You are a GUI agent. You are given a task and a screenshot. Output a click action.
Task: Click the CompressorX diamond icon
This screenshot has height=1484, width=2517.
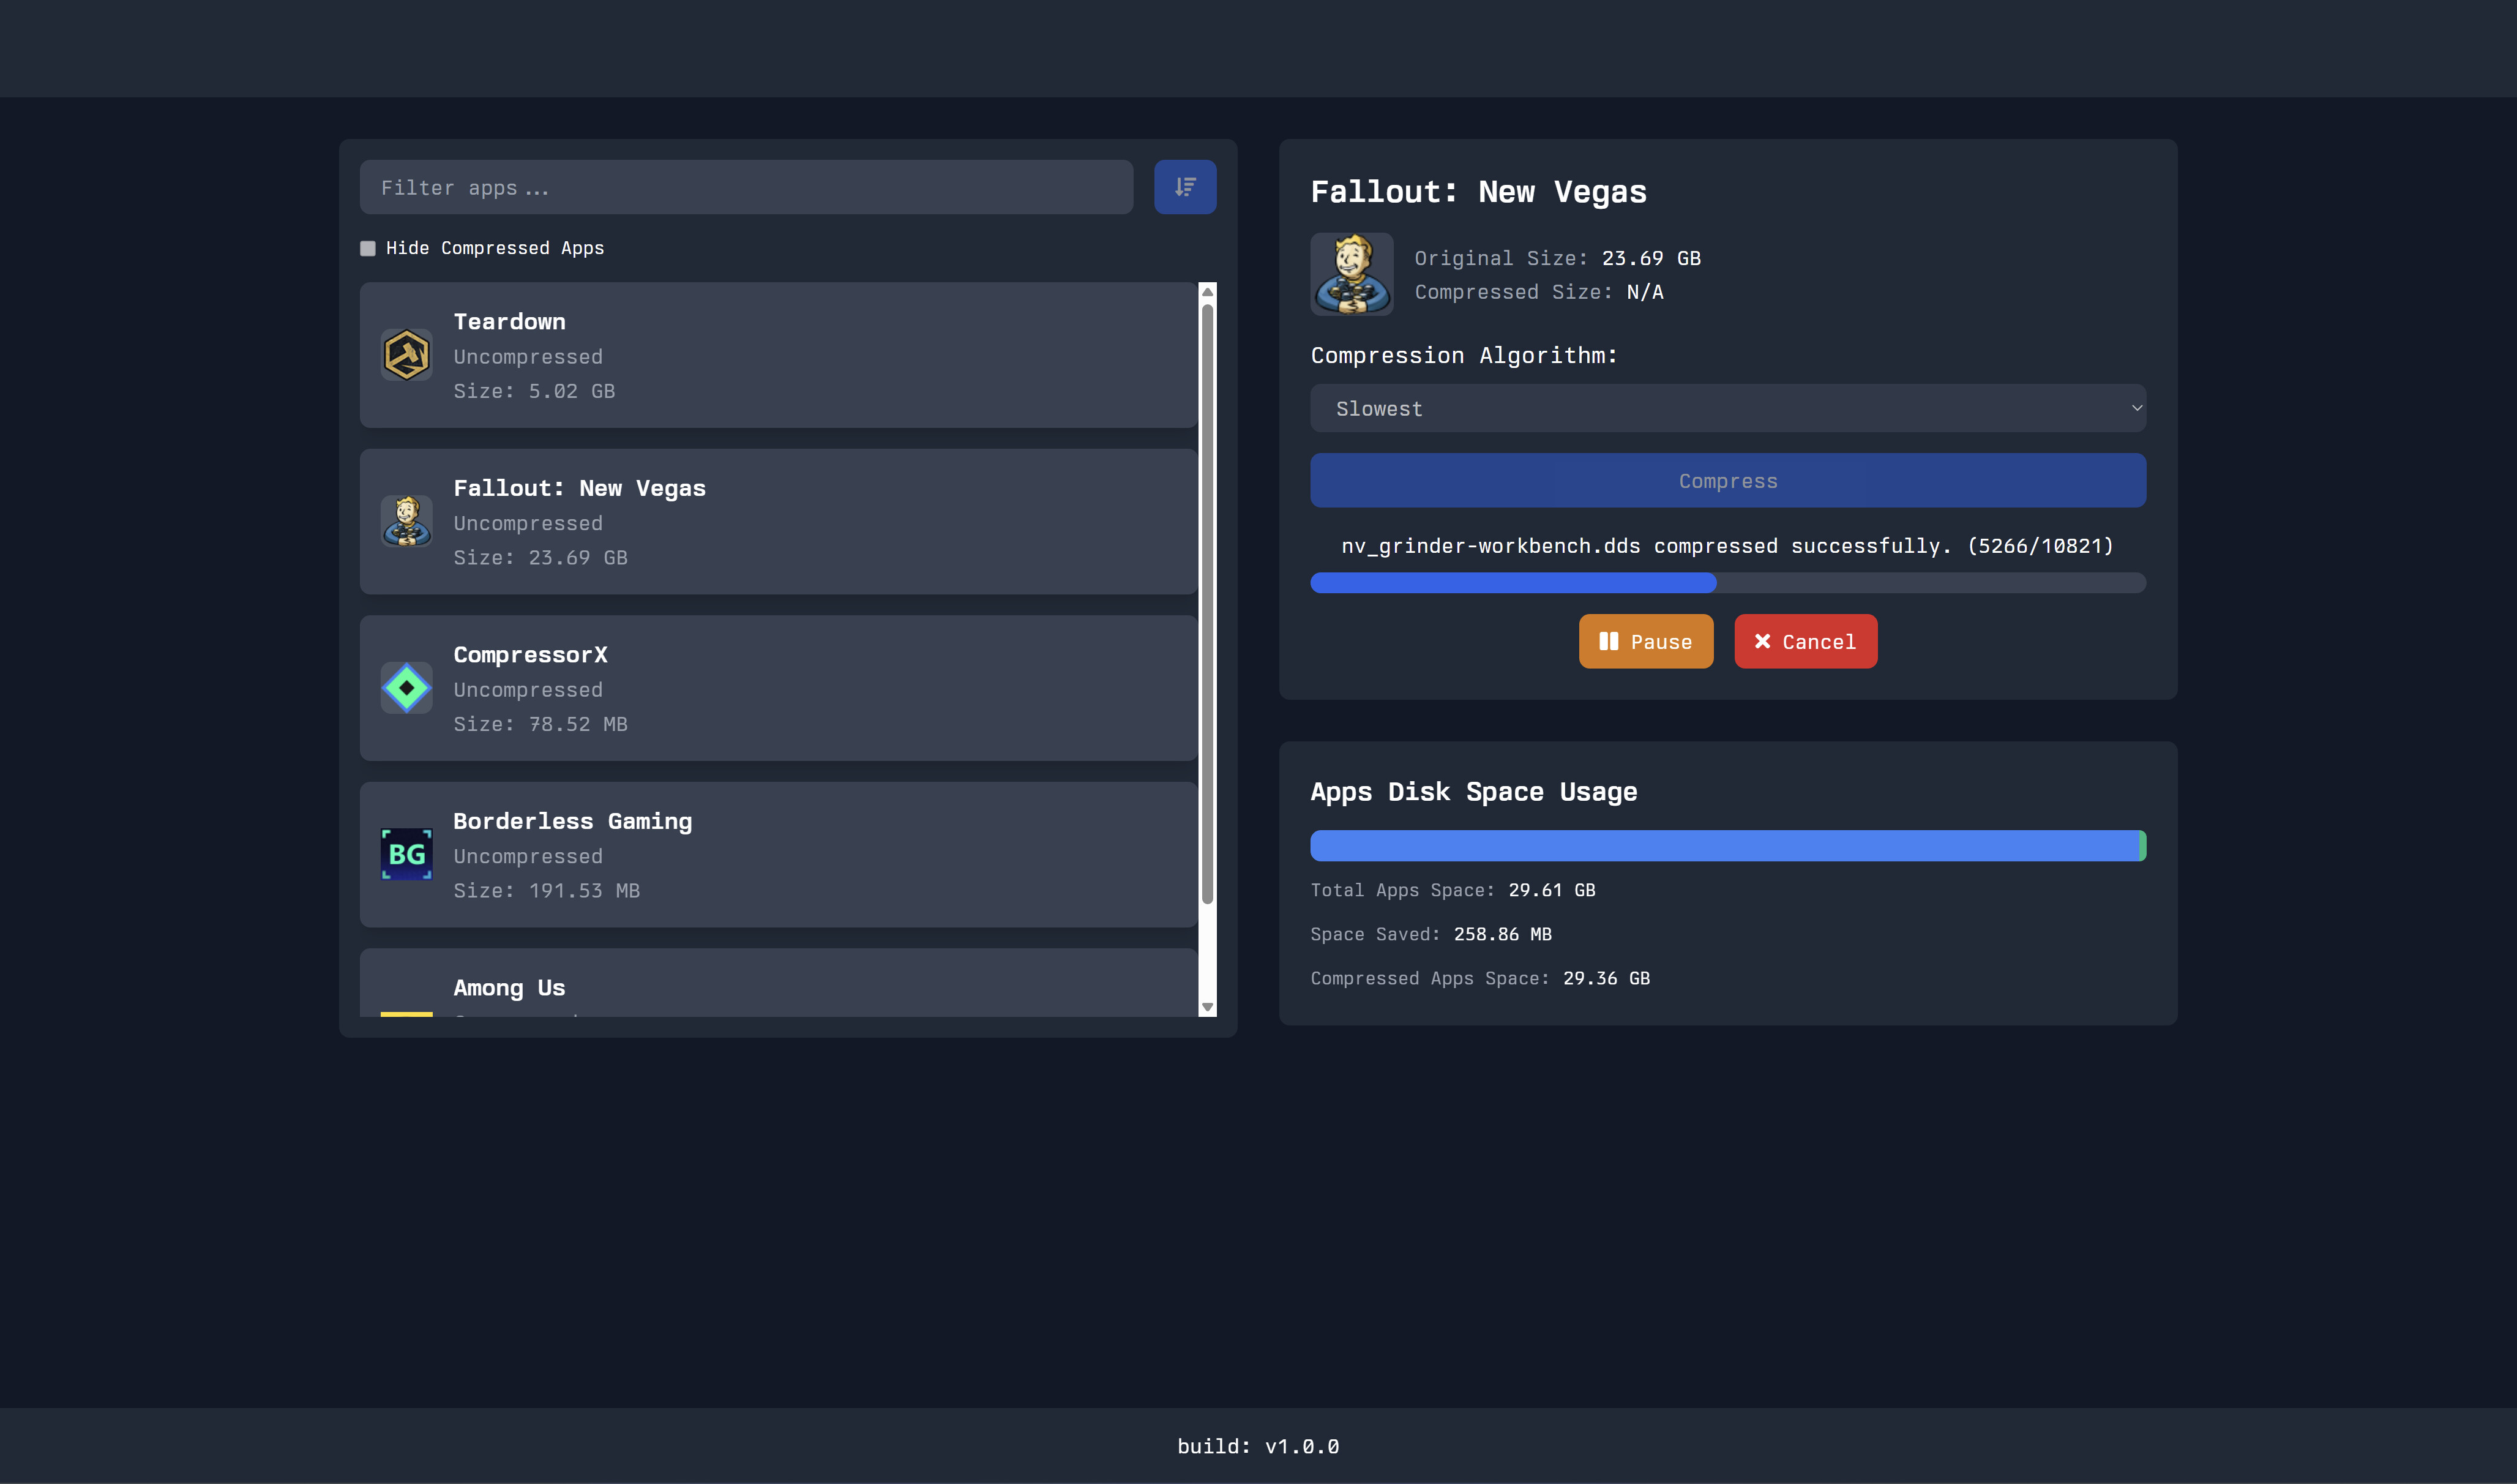tap(407, 687)
